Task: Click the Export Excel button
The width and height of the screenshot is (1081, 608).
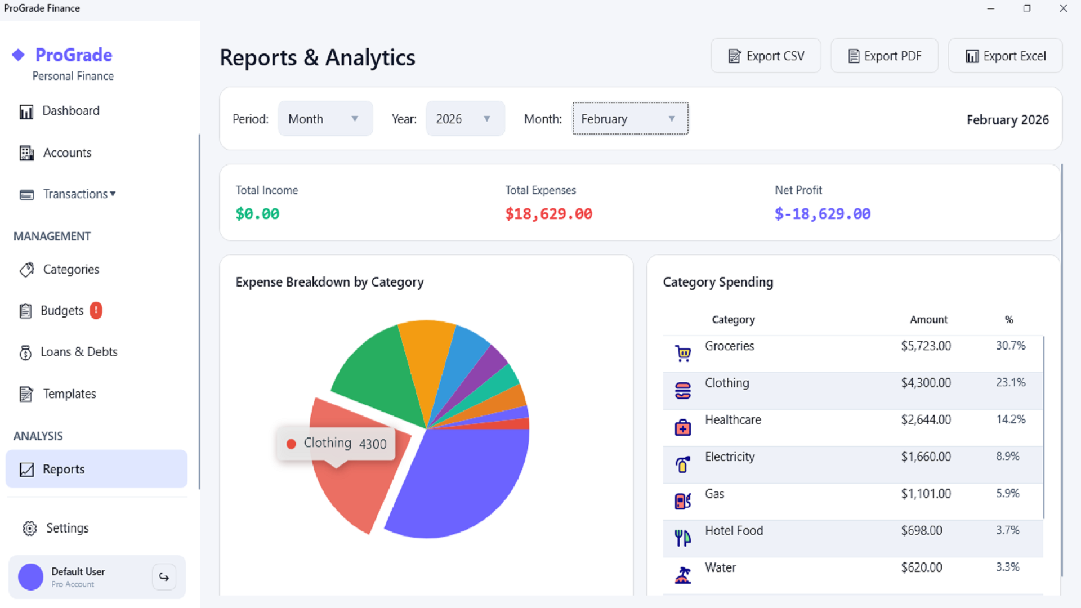Action: [1005, 56]
